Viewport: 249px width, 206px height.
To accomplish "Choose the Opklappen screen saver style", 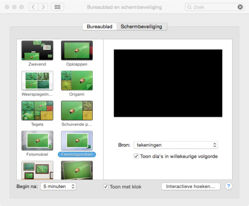I will (77, 50).
